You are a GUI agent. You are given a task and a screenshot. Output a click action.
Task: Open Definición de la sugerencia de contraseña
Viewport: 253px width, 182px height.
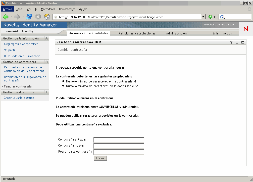[x=25, y=78]
